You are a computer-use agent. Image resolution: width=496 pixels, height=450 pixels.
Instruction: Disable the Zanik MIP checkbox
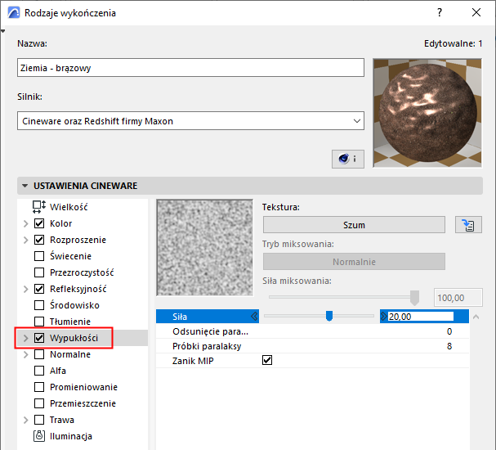tap(267, 360)
